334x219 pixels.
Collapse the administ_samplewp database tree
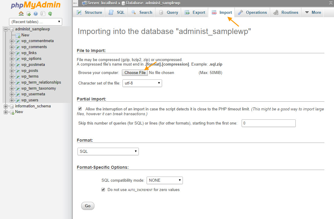point(6,29)
